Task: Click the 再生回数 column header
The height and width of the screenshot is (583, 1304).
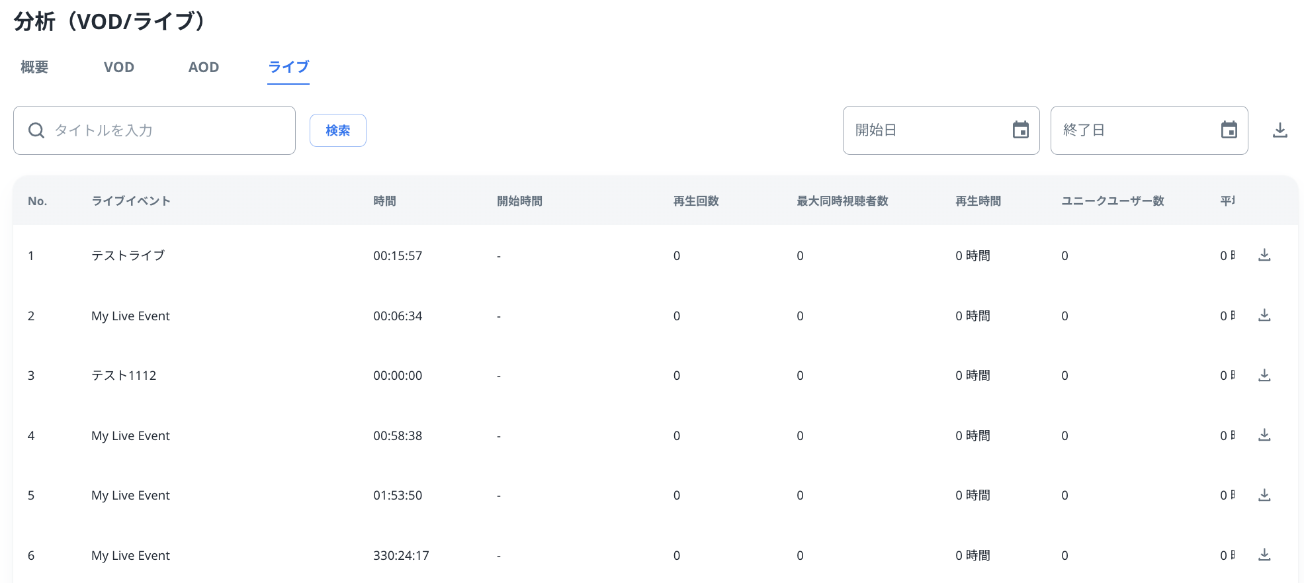Action: coord(695,201)
